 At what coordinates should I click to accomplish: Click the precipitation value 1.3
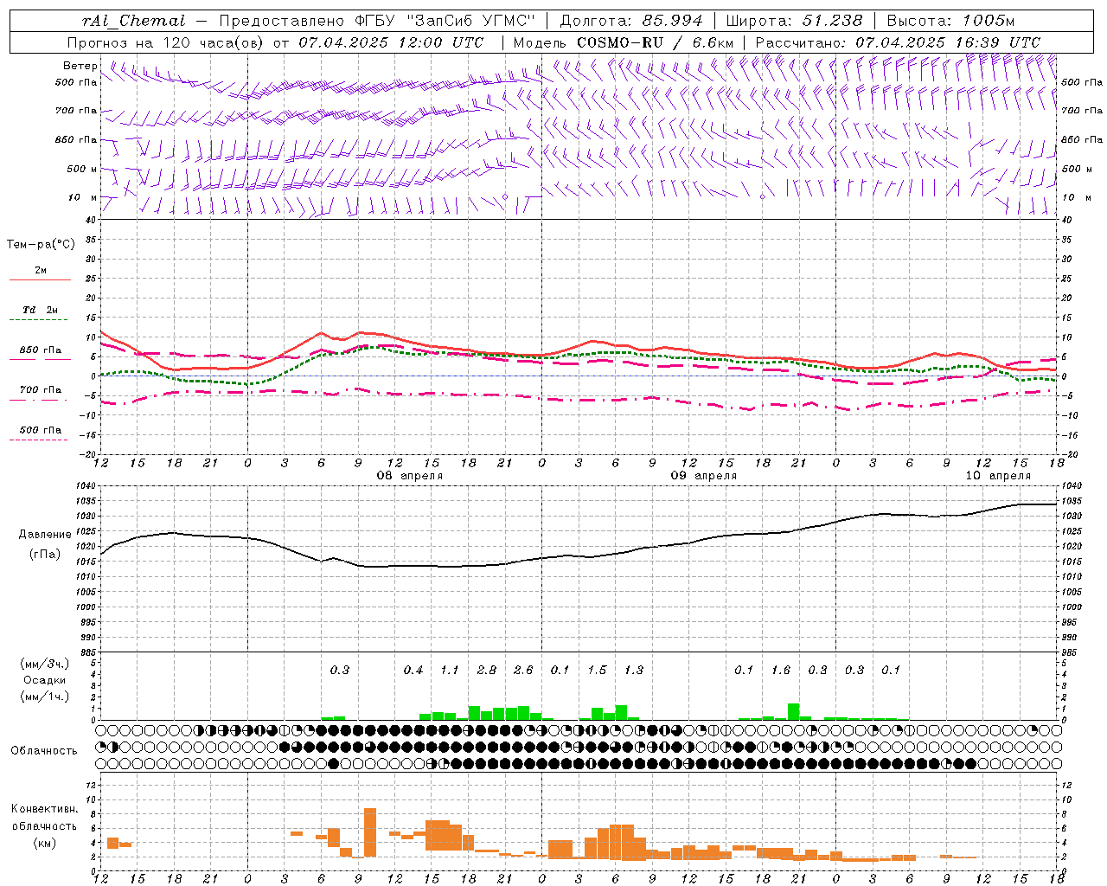point(634,671)
